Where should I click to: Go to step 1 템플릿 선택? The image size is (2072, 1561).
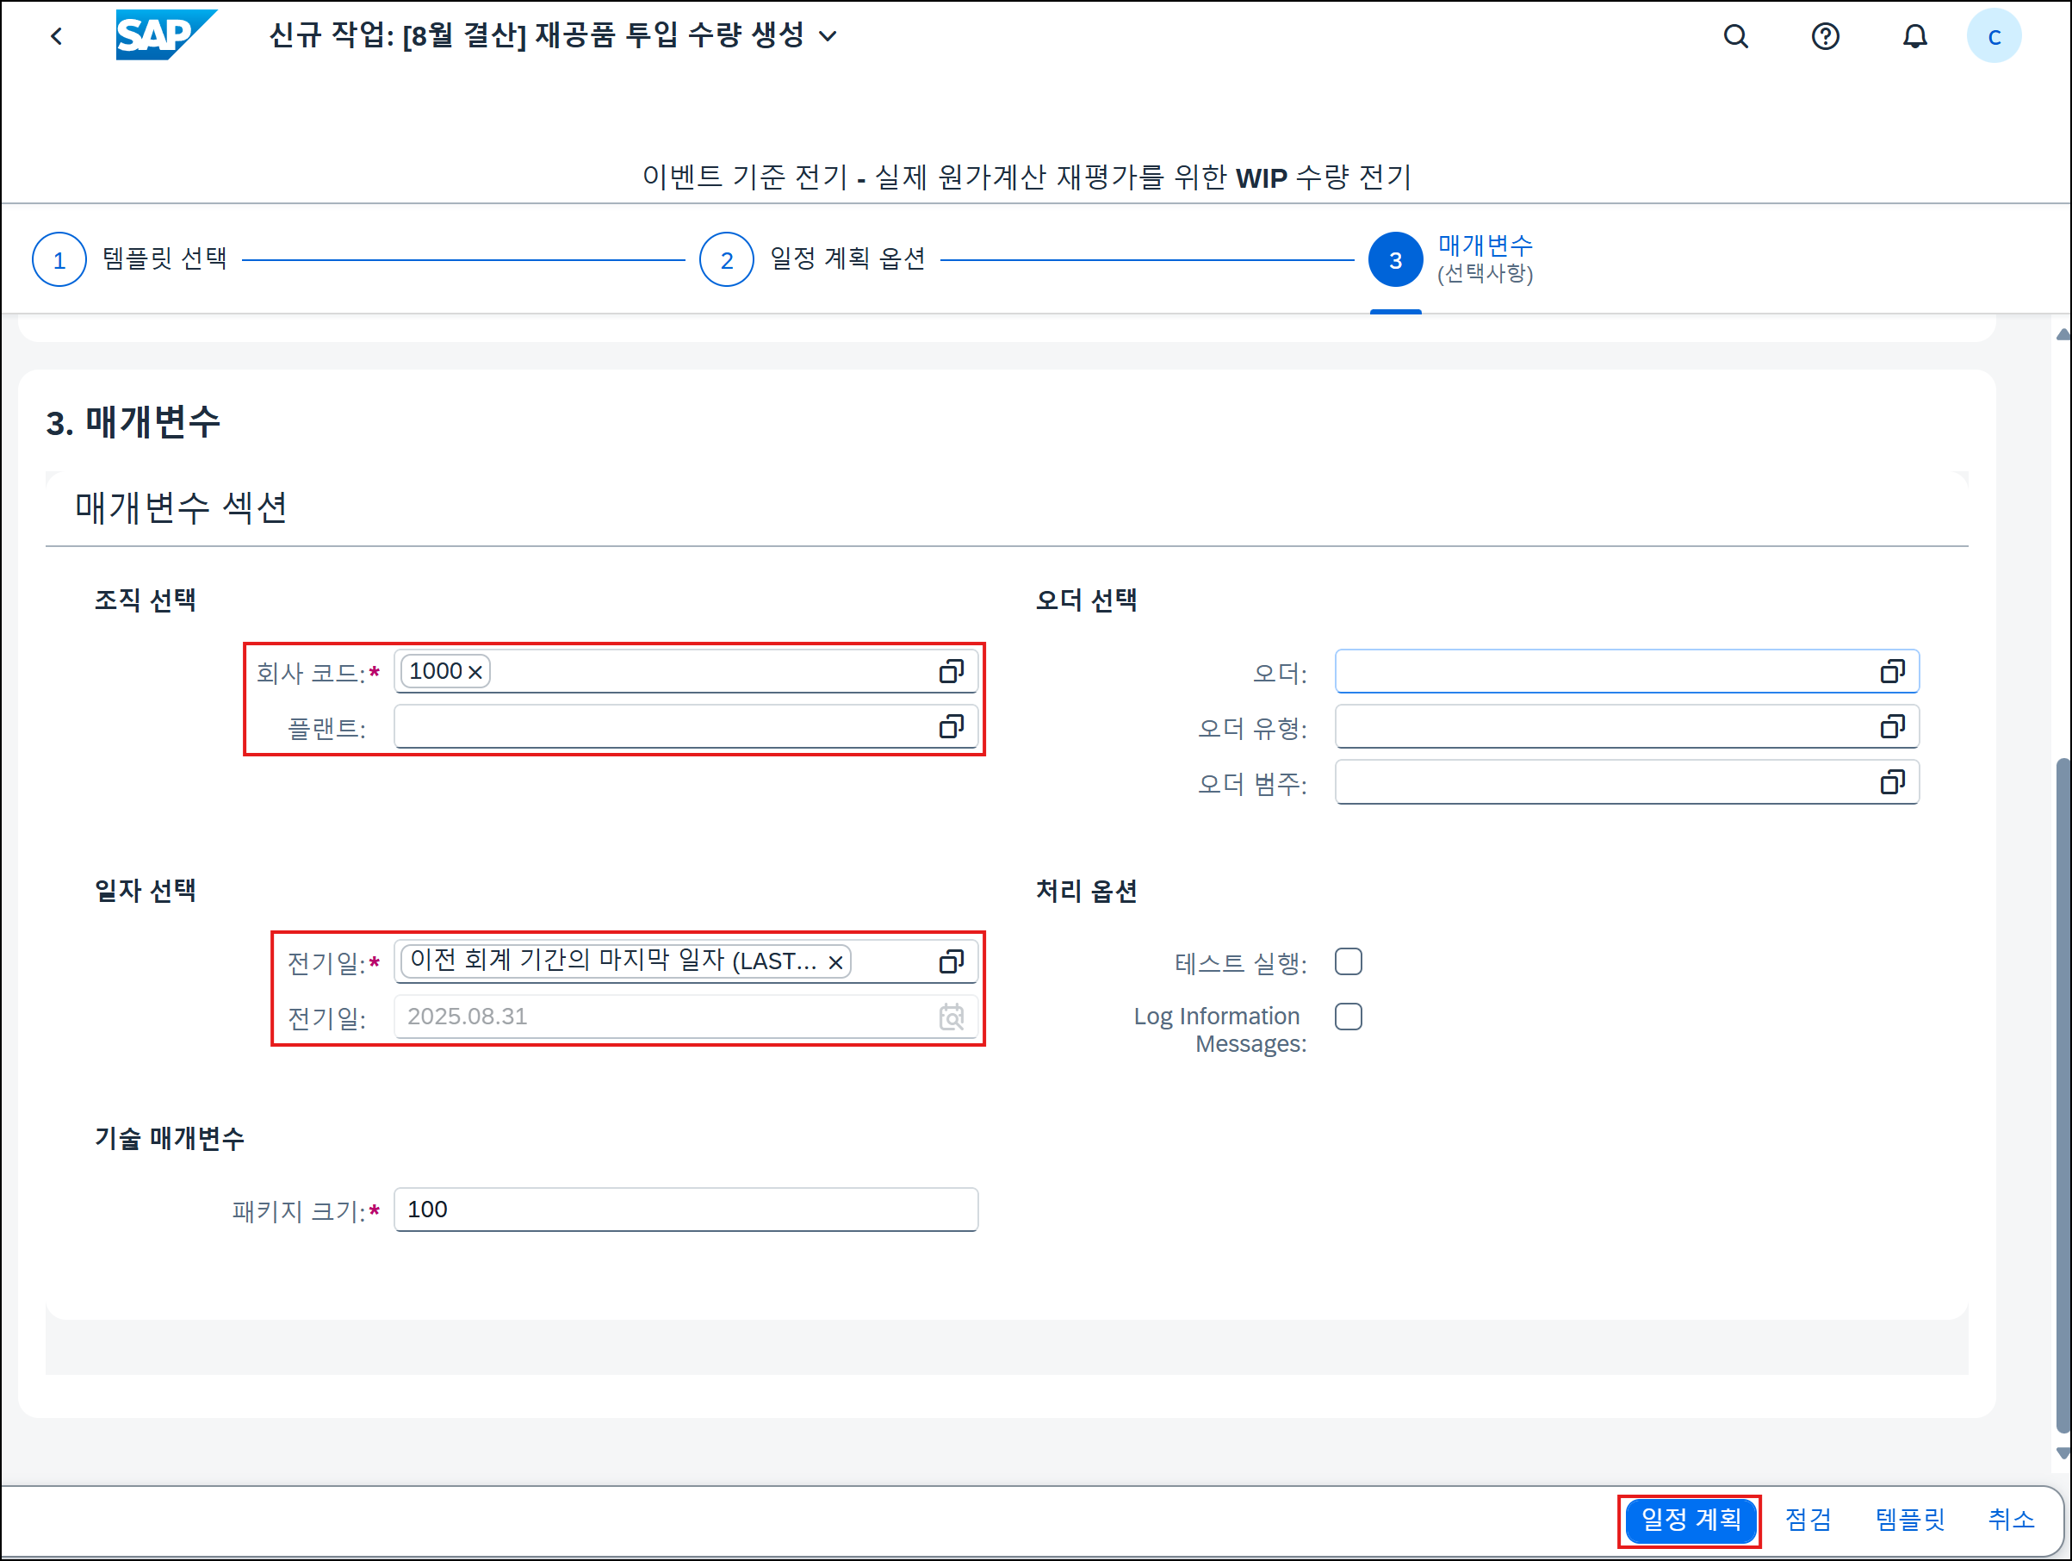[x=59, y=259]
